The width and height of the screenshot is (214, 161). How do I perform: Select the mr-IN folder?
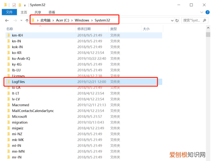point(84,157)
